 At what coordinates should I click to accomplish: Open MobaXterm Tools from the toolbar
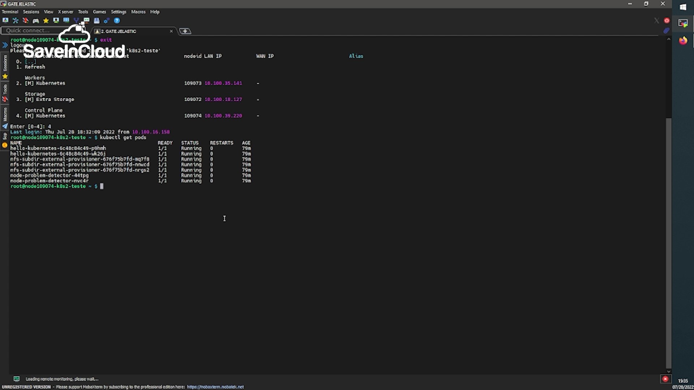[26, 21]
